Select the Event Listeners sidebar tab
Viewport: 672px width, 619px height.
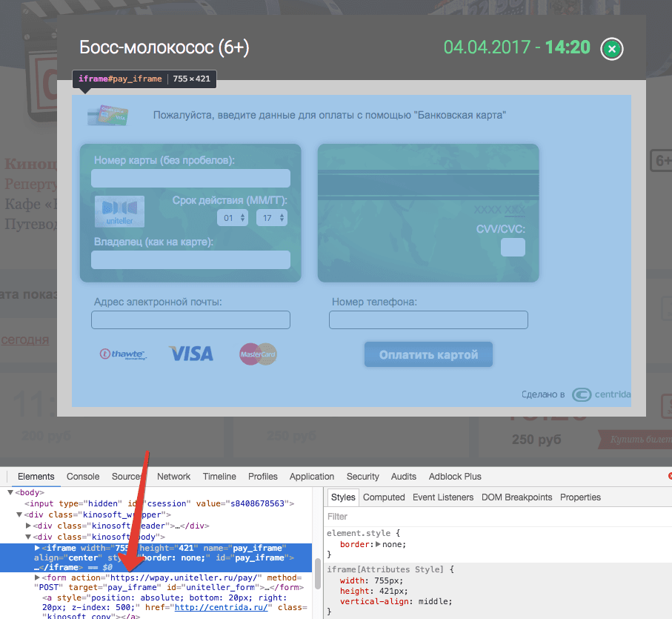(443, 497)
